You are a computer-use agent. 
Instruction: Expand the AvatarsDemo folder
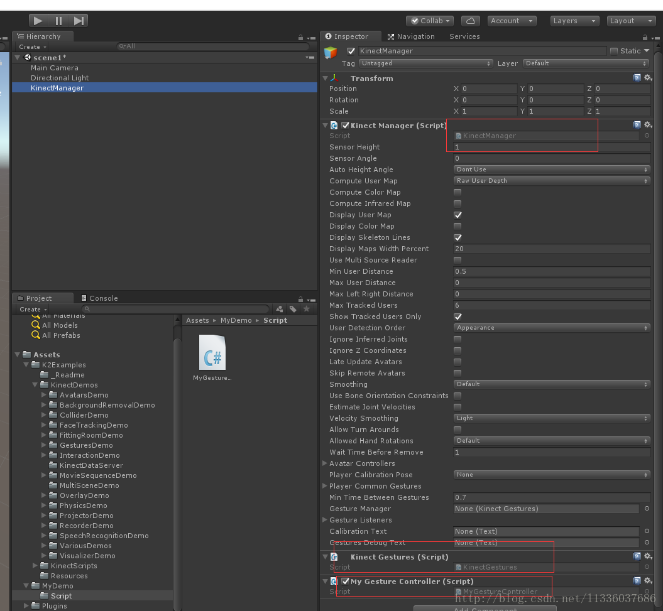43,394
